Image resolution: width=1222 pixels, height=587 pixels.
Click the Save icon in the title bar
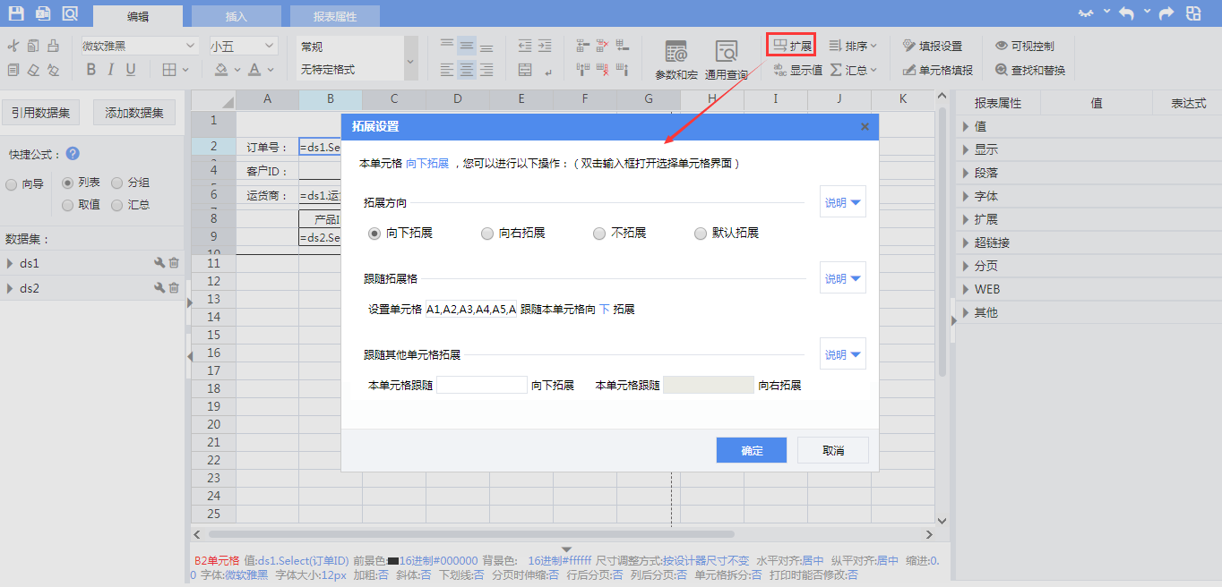[x=16, y=13]
